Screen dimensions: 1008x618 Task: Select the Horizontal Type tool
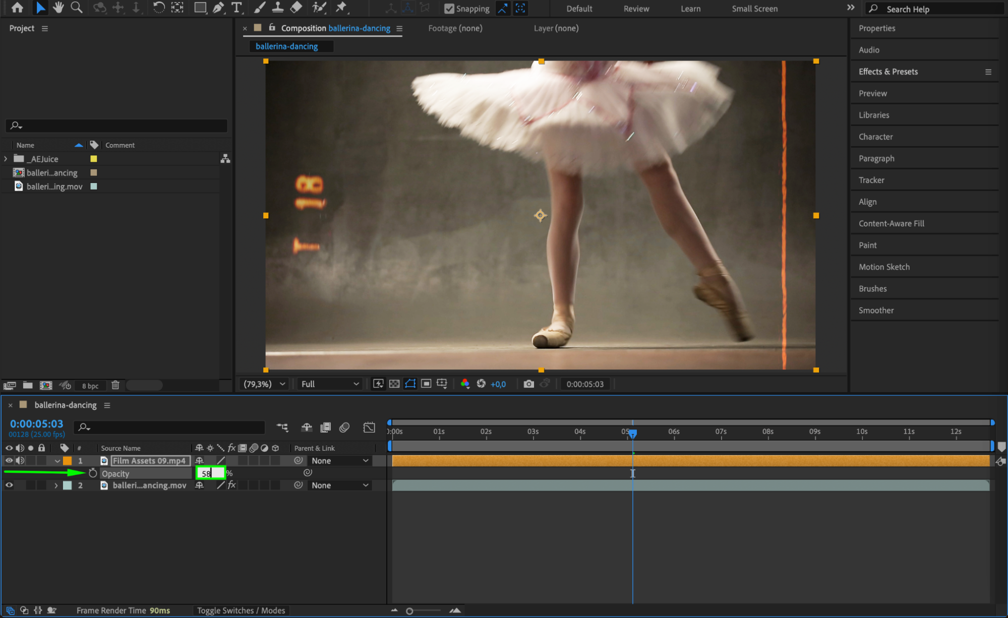236,8
